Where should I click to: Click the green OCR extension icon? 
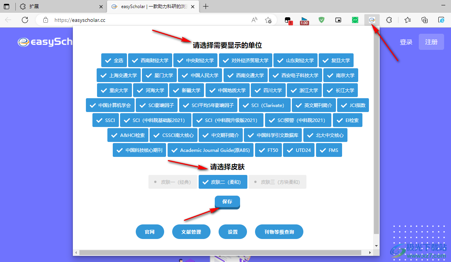(x=355, y=20)
